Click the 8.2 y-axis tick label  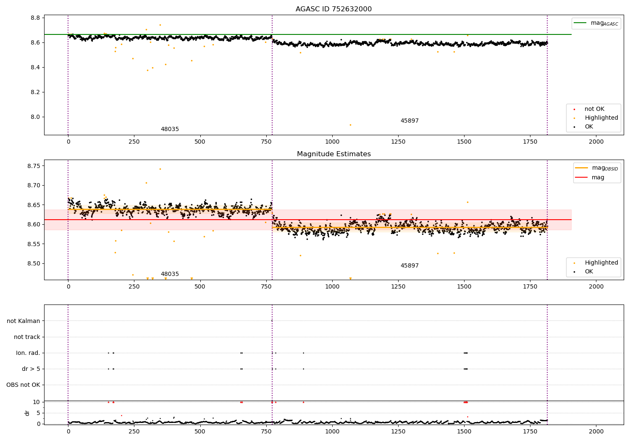click(x=35, y=92)
